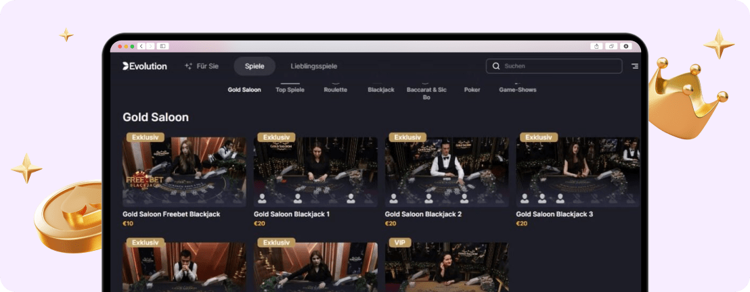Viewport: 750px width, 292px height.
Task: Open the Roulette category
Action: click(x=335, y=89)
